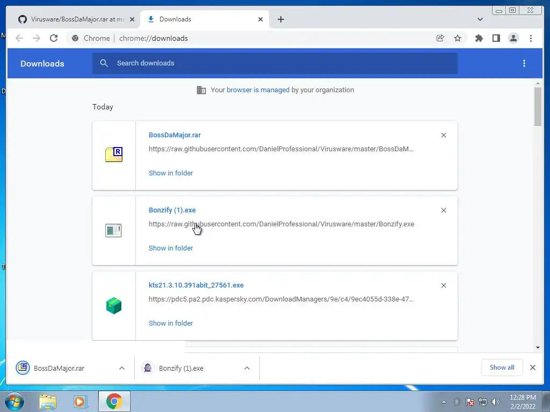Open the BossDaMajor.rar file link

pyautogui.click(x=175, y=135)
